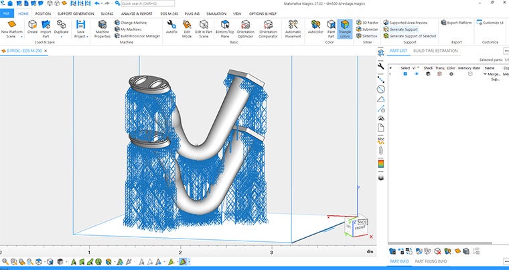
Task: Switch to Build Time Estimation tab
Action: (437, 51)
